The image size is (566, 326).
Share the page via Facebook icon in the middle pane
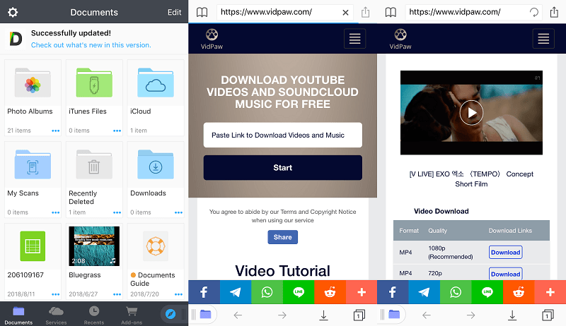204,292
